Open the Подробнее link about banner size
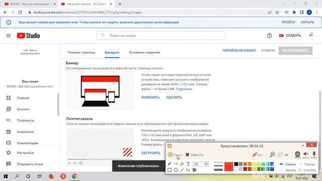The height and width of the screenshot is (181, 322). (185, 89)
